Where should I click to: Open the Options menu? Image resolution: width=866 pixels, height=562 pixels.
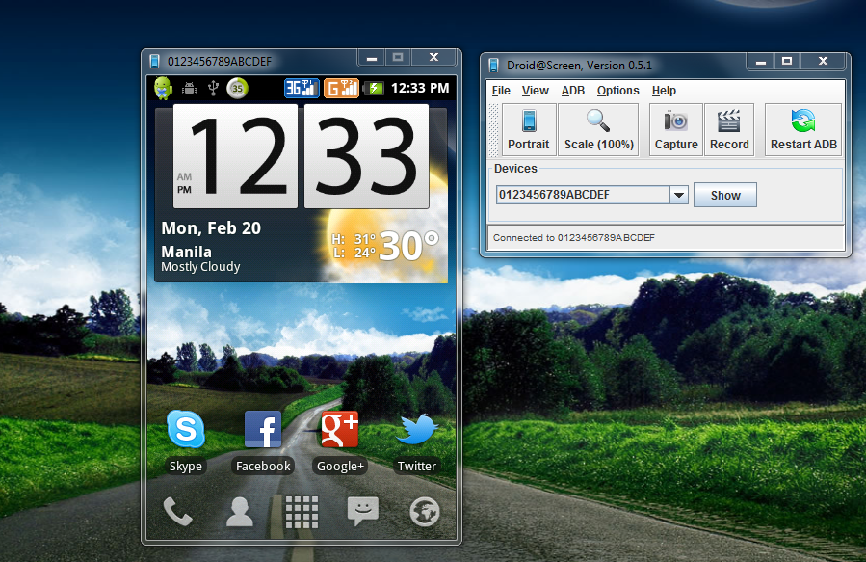pyautogui.click(x=618, y=91)
